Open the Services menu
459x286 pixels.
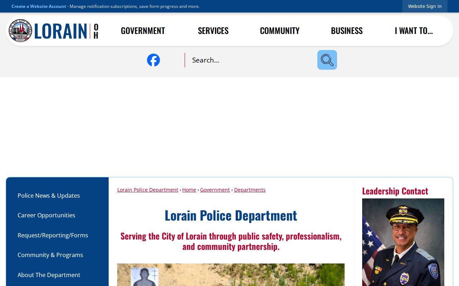click(x=213, y=31)
